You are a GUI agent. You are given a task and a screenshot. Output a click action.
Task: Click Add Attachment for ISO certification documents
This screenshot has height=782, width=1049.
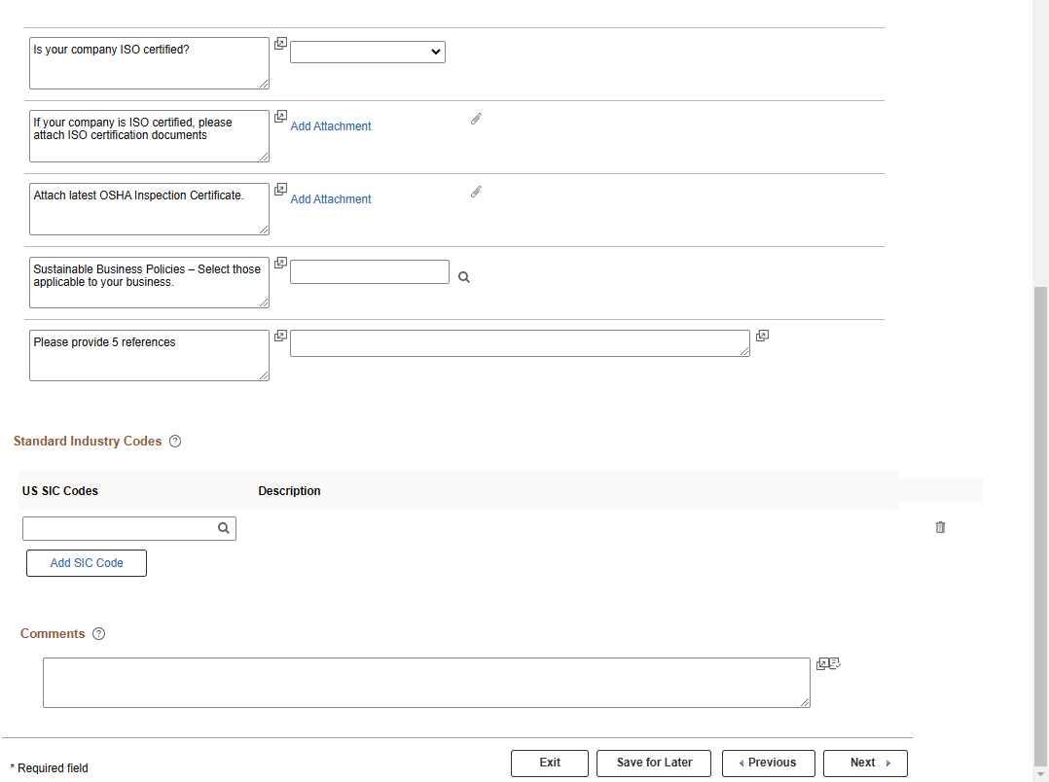[x=331, y=125]
